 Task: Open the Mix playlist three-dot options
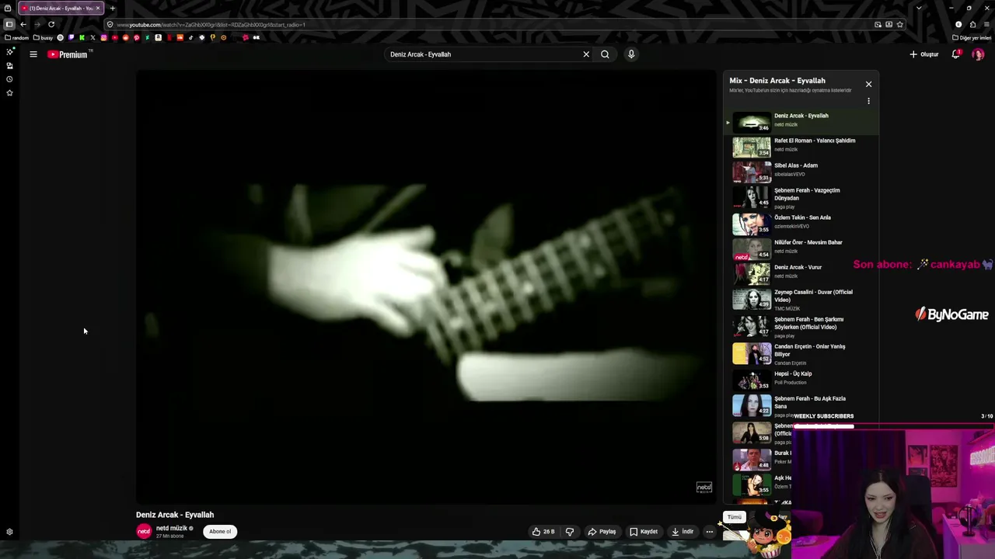868,101
